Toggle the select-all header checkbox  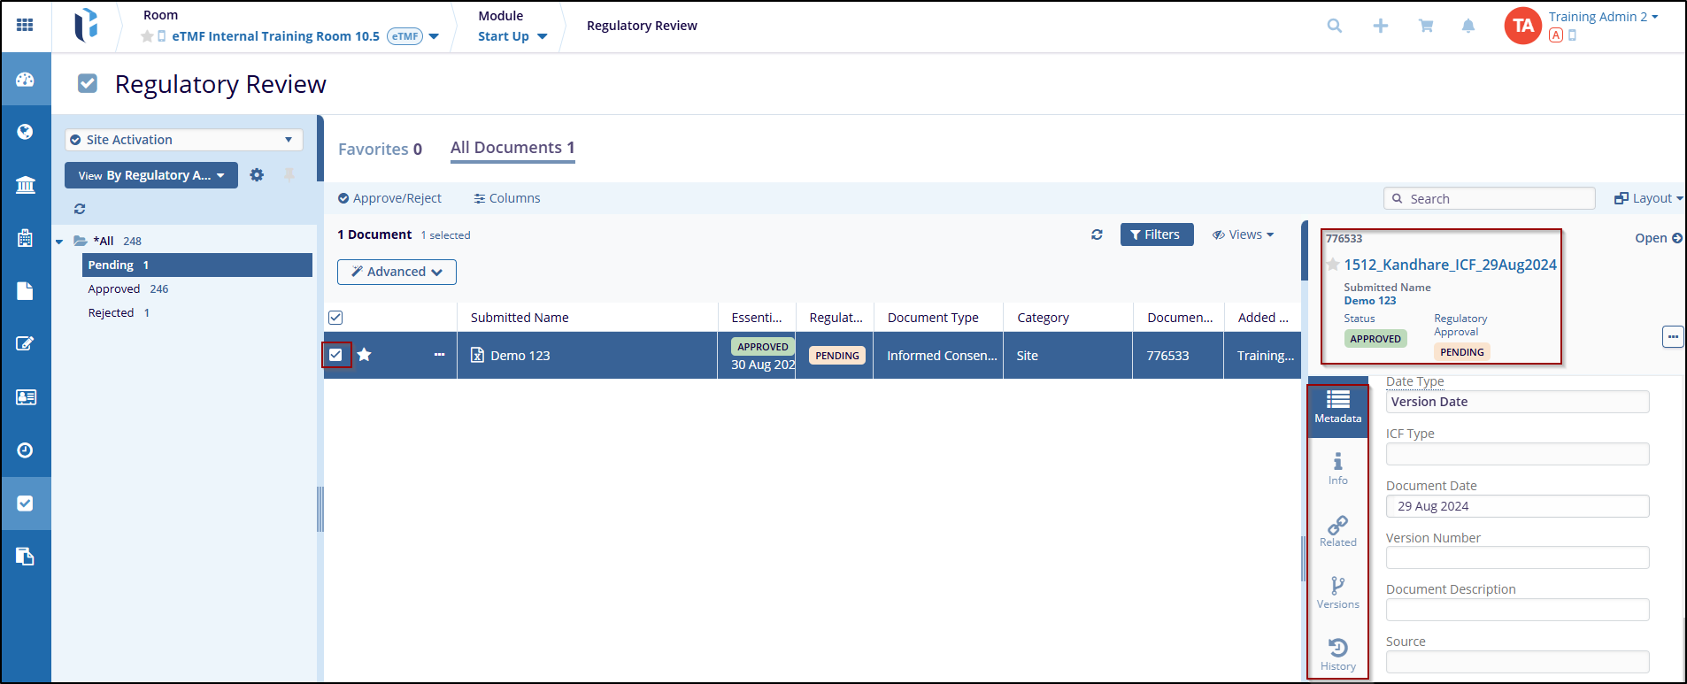[x=335, y=318]
